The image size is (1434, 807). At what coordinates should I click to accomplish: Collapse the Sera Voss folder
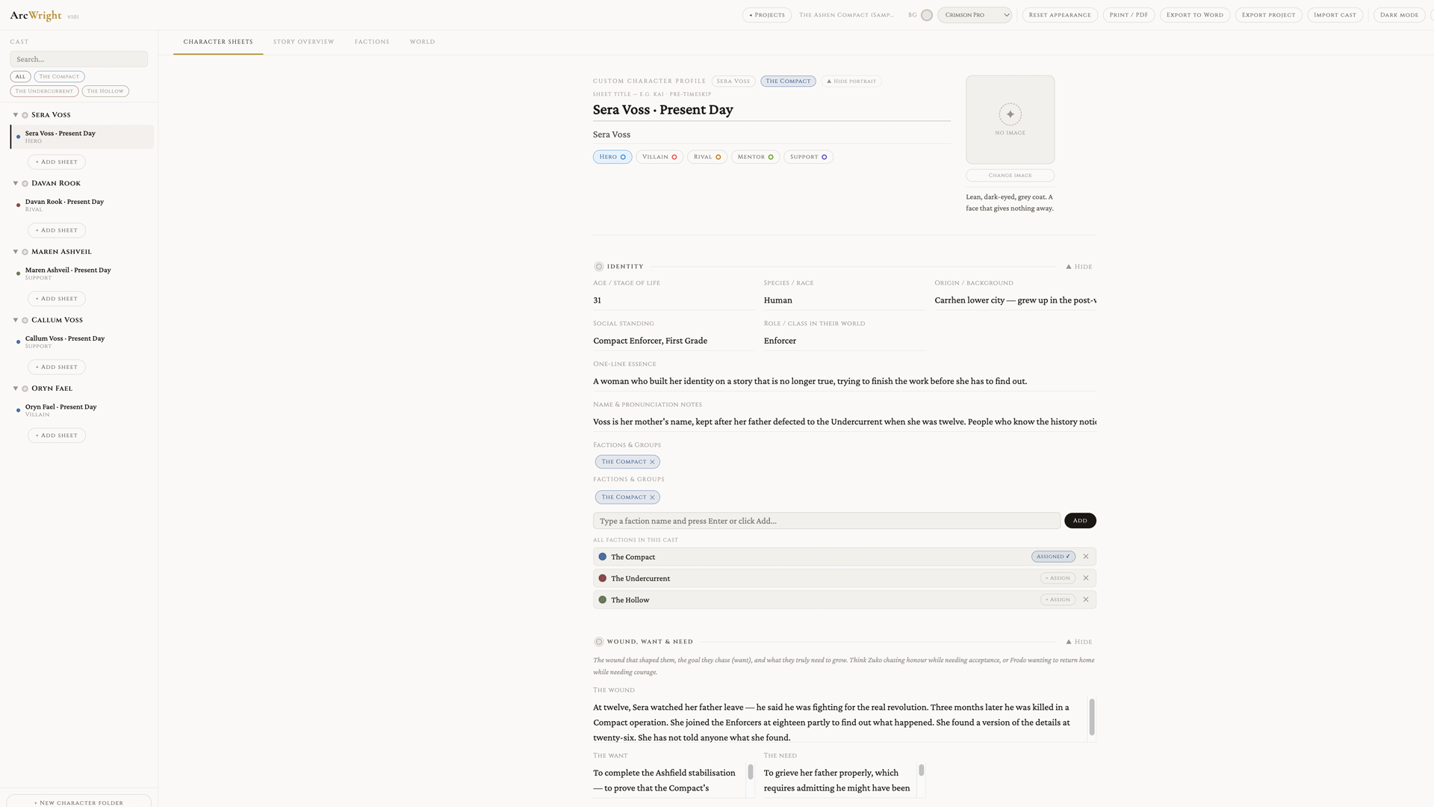point(15,115)
